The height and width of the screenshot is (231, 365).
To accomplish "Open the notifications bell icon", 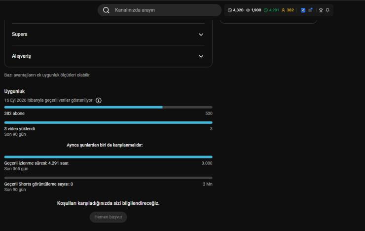I will coord(328,10).
